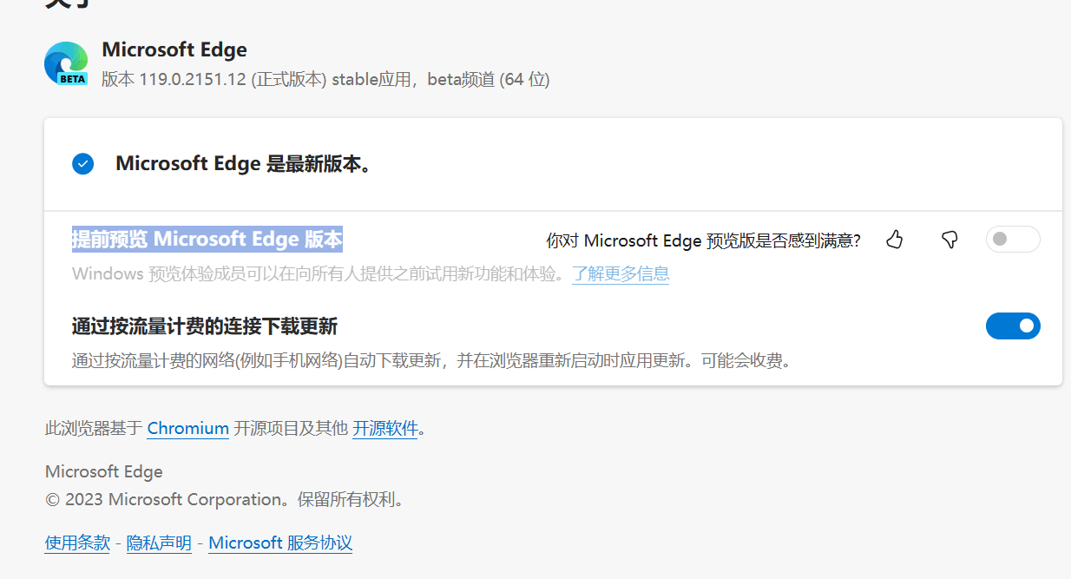Click the thumbs down feedback icon
This screenshot has width=1071, height=579.
949,240
